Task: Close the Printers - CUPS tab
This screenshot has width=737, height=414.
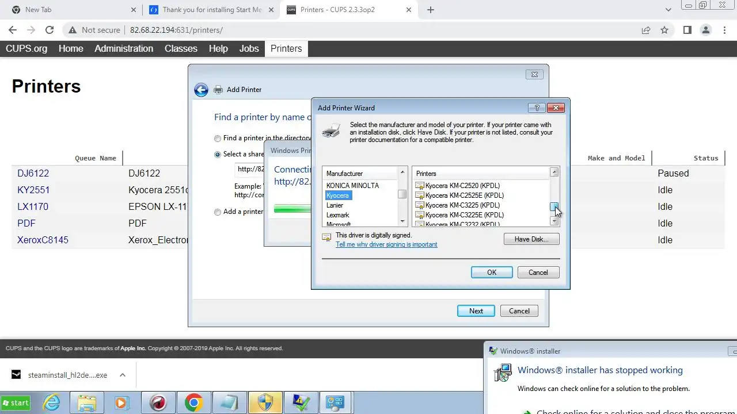Action: (x=409, y=10)
